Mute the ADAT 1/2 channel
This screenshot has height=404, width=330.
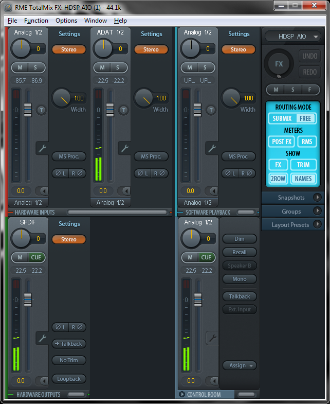coord(102,68)
